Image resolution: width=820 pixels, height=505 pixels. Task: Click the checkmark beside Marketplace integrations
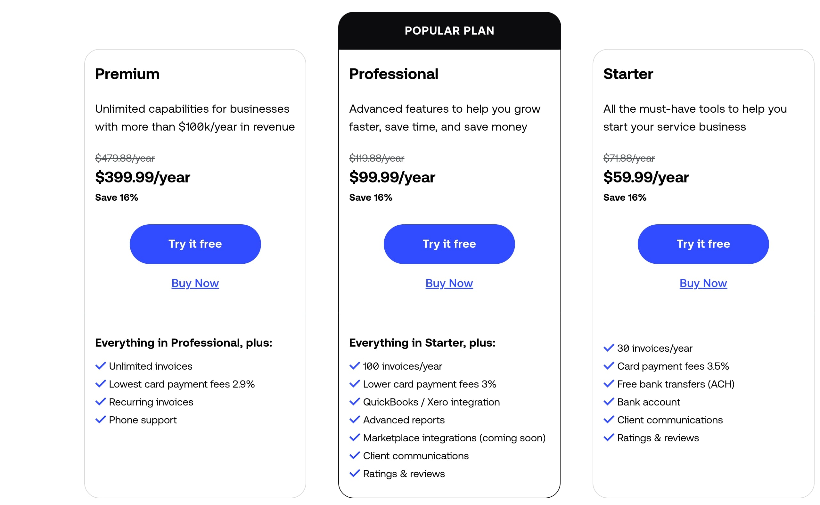(354, 437)
